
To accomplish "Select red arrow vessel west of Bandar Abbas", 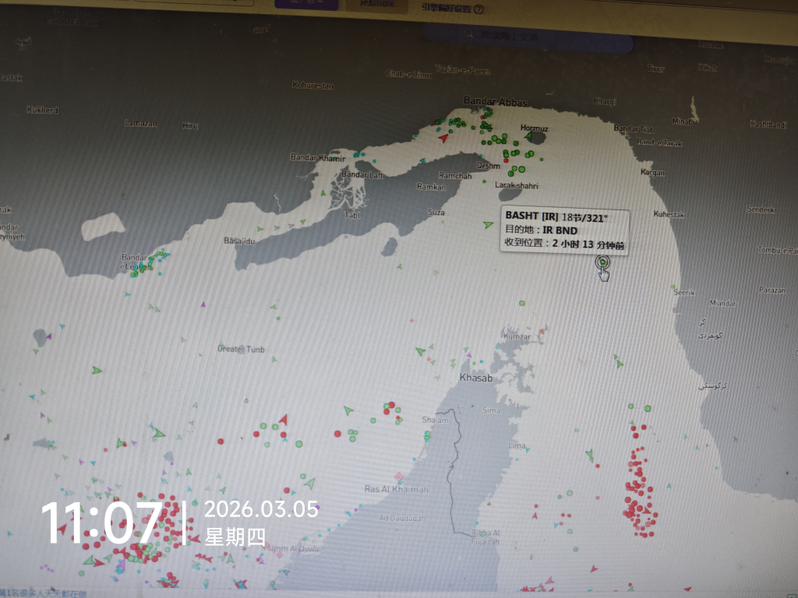I will (443, 138).
